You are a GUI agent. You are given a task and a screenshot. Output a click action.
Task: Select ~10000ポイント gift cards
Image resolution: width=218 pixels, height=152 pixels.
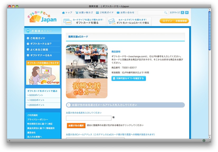36,100
